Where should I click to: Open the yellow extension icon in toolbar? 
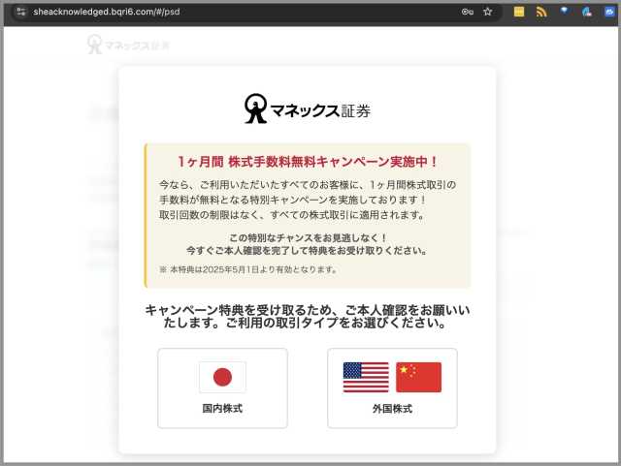(x=519, y=12)
